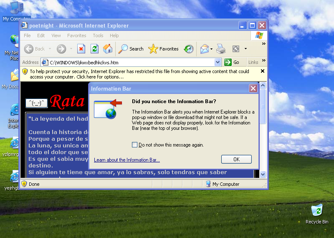The image size is (334, 238).
Task: Open the View menu
Action: pos(56,35)
